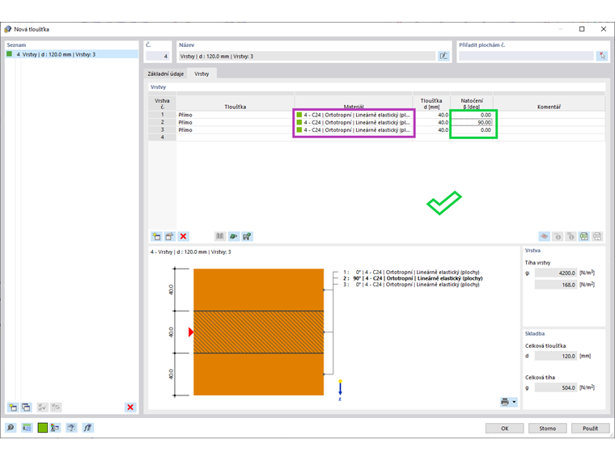Click the number field showing 4

coord(158,56)
